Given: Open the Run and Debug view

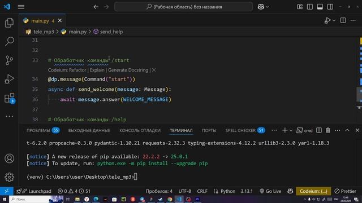Looking at the screenshot, I should pos(9,79).
